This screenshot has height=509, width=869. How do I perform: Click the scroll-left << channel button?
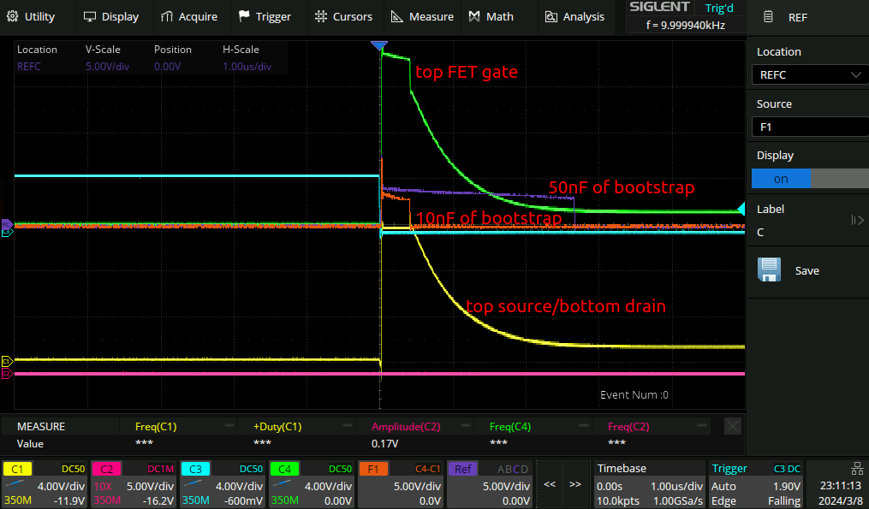(x=550, y=484)
